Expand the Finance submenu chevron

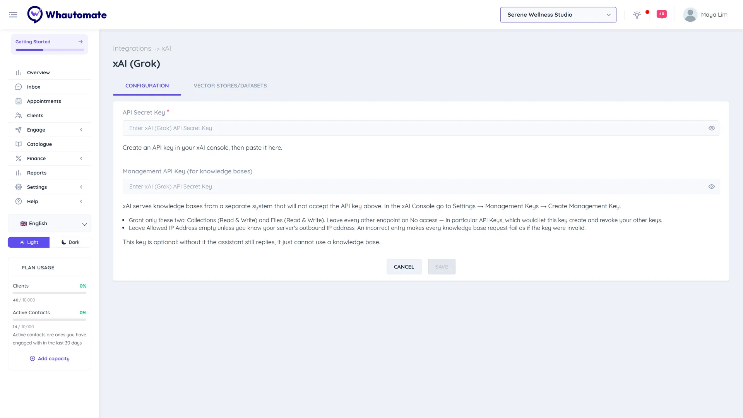point(81,159)
